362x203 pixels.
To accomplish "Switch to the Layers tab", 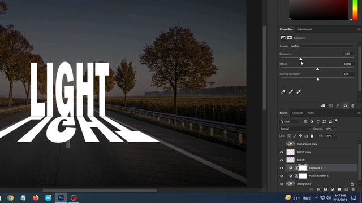I will pyautogui.click(x=283, y=113).
